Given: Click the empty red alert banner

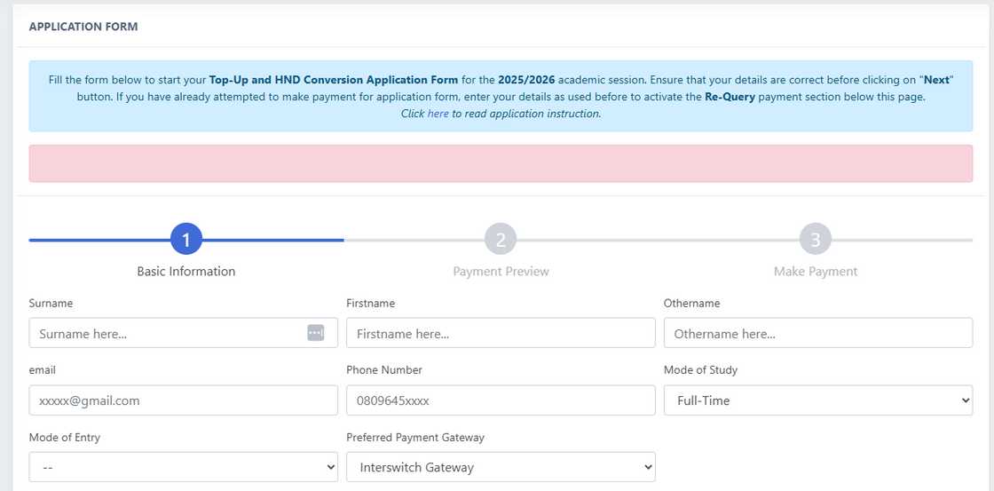Looking at the screenshot, I should coord(501,164).
